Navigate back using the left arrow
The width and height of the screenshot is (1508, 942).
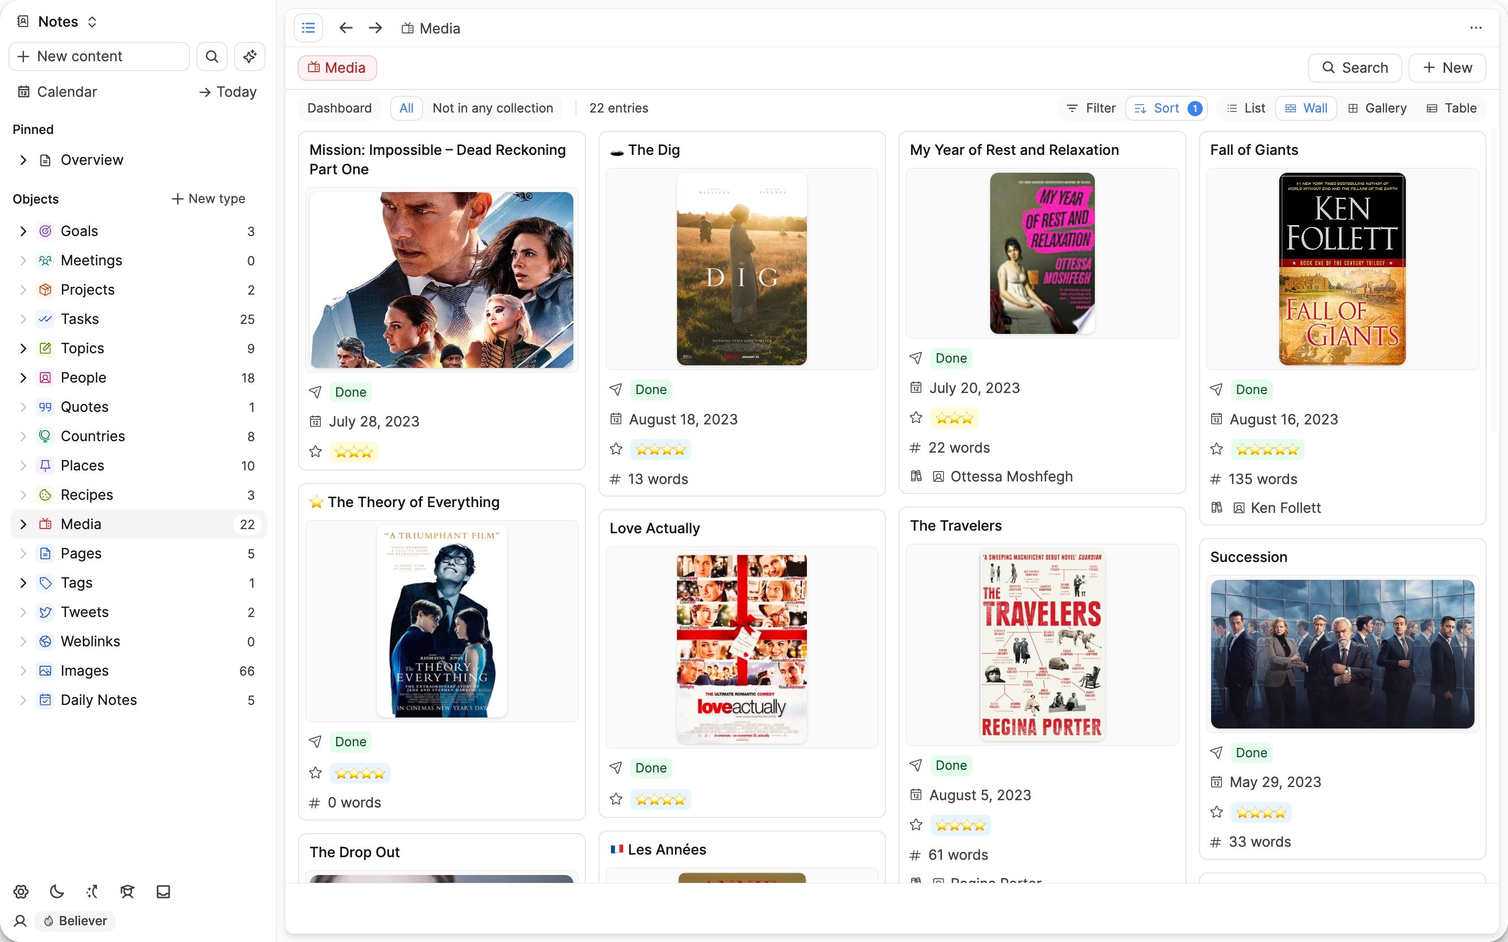point(346,27)
